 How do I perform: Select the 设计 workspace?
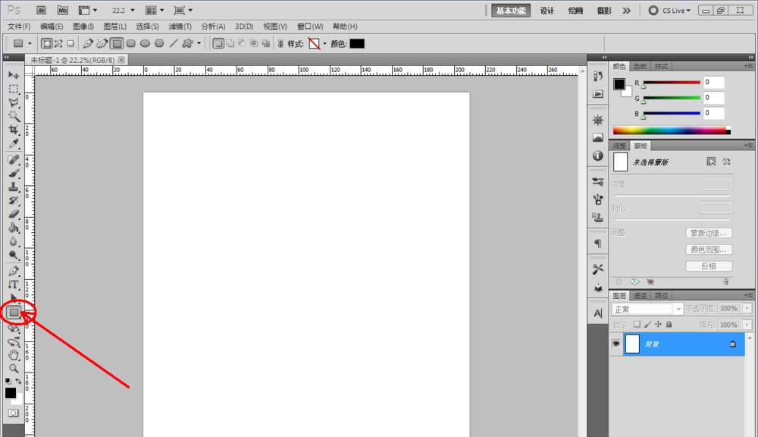point(547,11)
